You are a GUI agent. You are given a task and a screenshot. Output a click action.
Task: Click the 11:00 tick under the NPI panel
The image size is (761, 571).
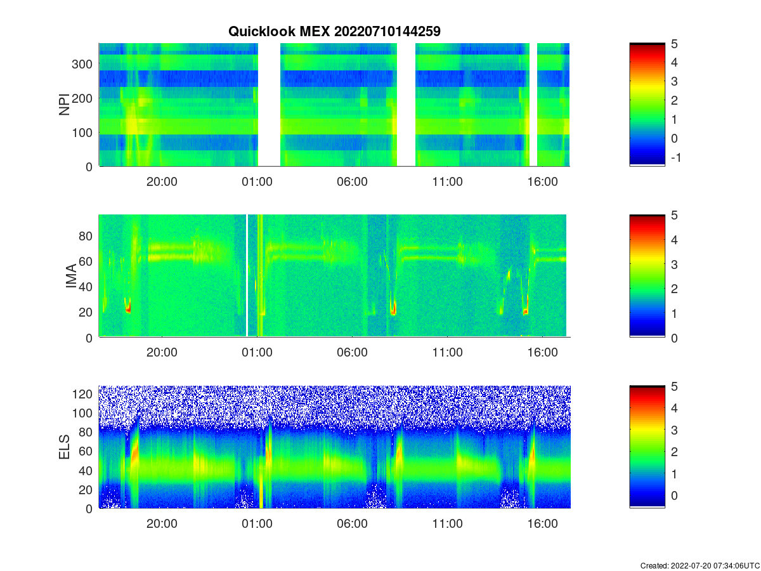tap(447, 181)
